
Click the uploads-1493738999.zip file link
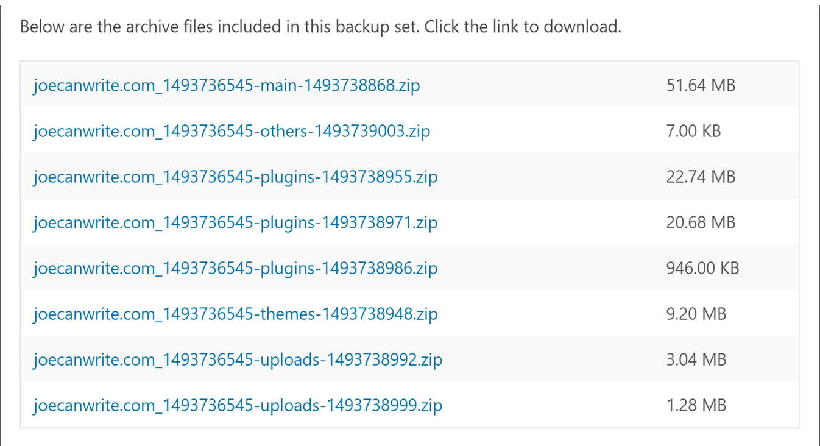(238, 405)
